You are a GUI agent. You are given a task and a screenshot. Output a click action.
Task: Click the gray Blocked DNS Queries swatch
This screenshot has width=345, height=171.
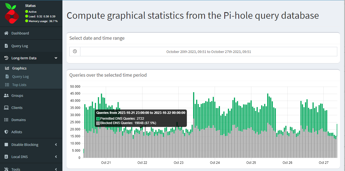pos(98,123)
